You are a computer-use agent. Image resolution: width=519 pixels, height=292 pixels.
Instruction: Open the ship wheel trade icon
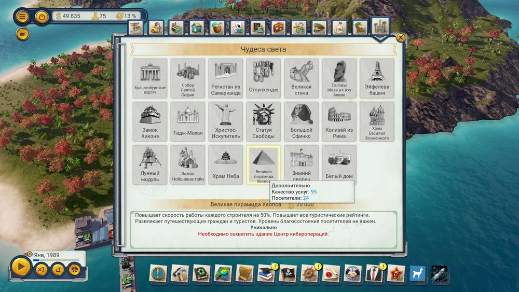point(310,273)
